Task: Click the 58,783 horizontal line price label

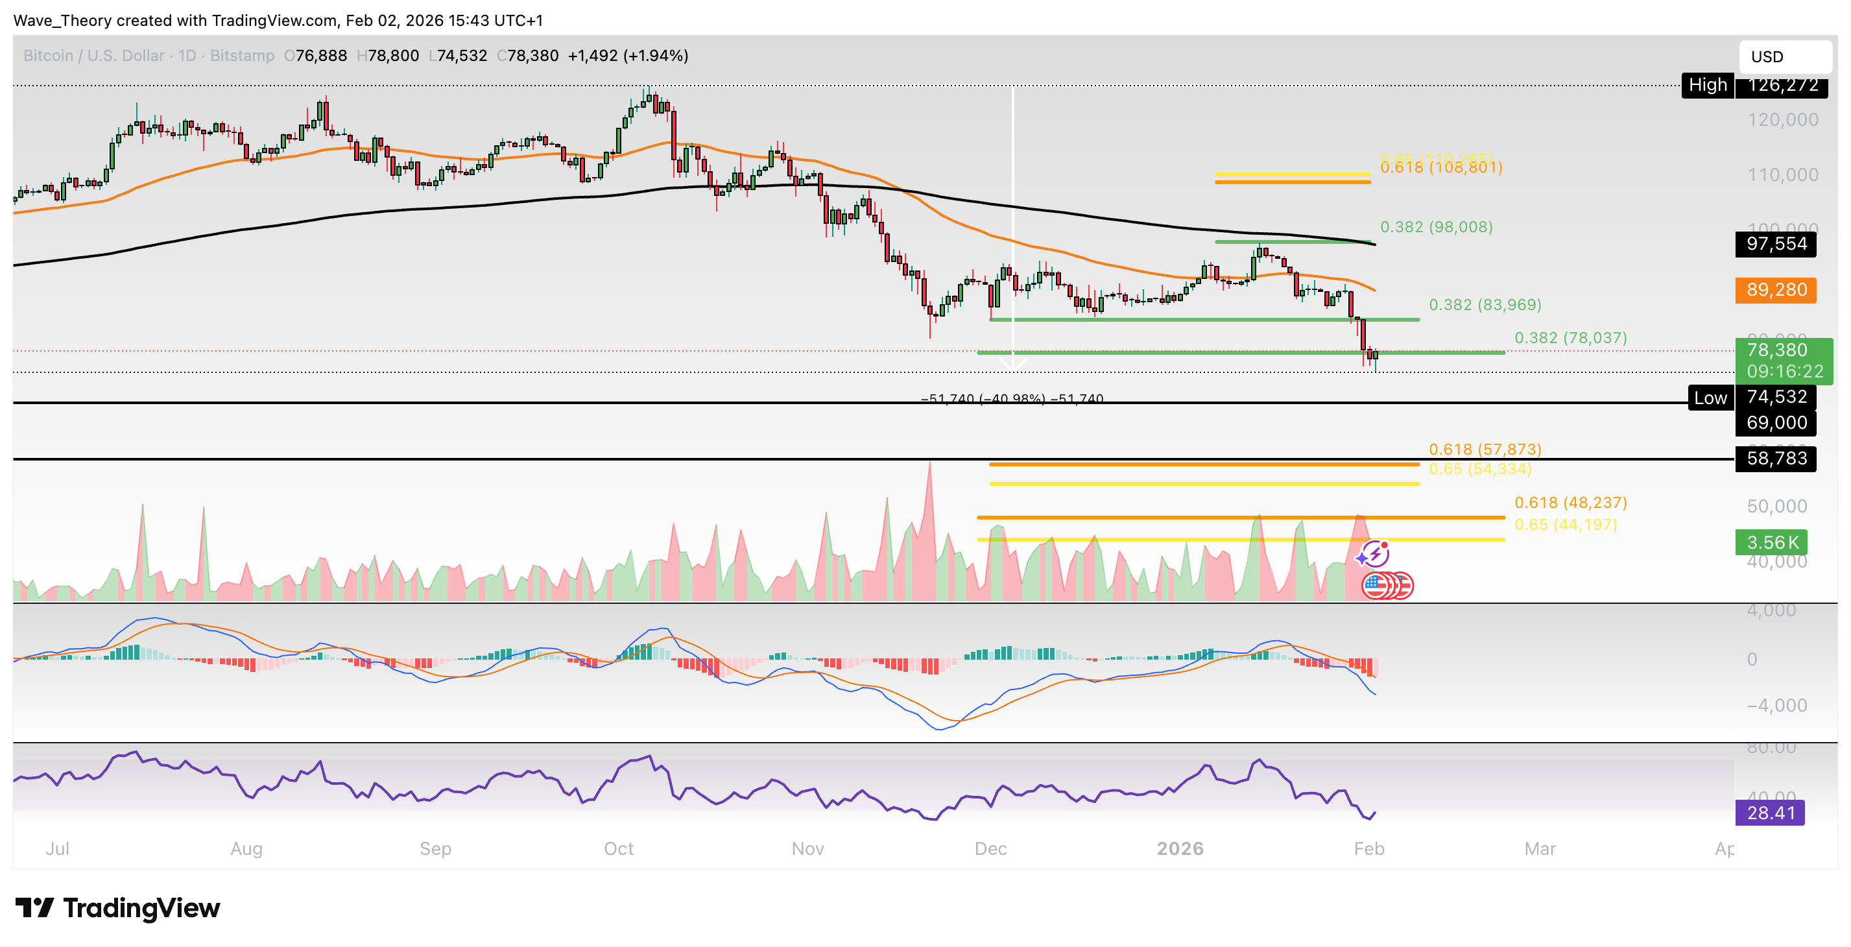Action: click(1775, 458)
